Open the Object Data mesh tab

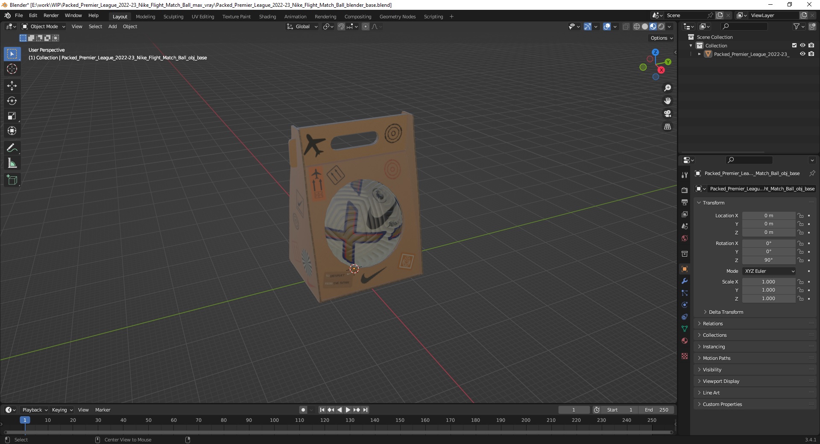click(685, 329)
